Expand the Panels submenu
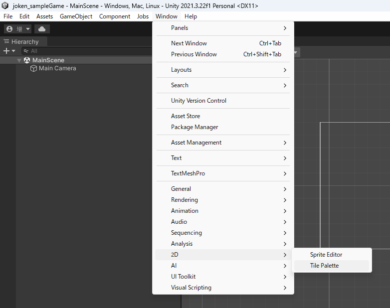 coord(223,28)
